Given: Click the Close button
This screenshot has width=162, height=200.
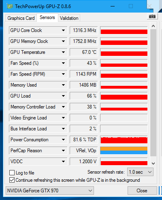Looking at the screenshot, I should pyautogui.click(x=142, y=191).
